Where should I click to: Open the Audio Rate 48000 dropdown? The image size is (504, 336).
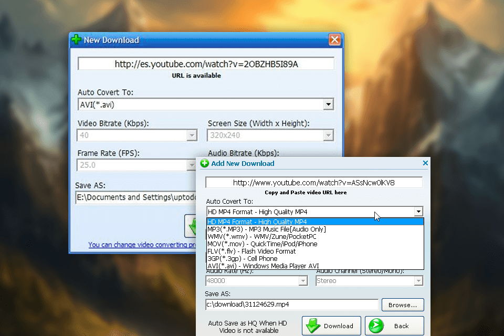click(303, 281)
